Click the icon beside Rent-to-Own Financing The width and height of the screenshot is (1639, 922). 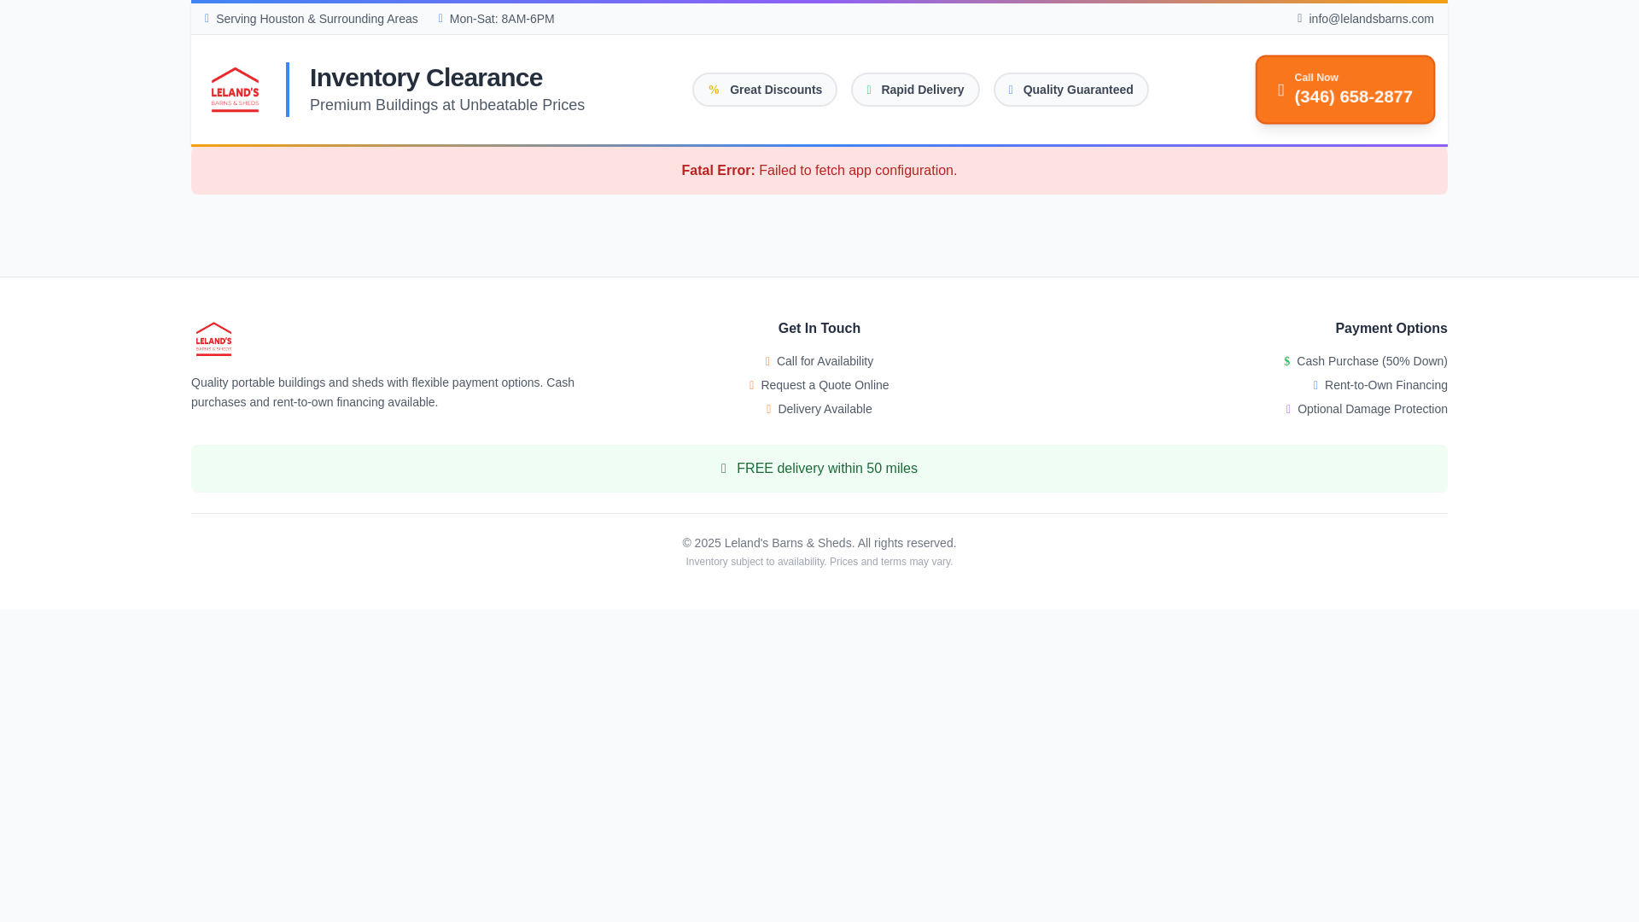point(1315,385)
